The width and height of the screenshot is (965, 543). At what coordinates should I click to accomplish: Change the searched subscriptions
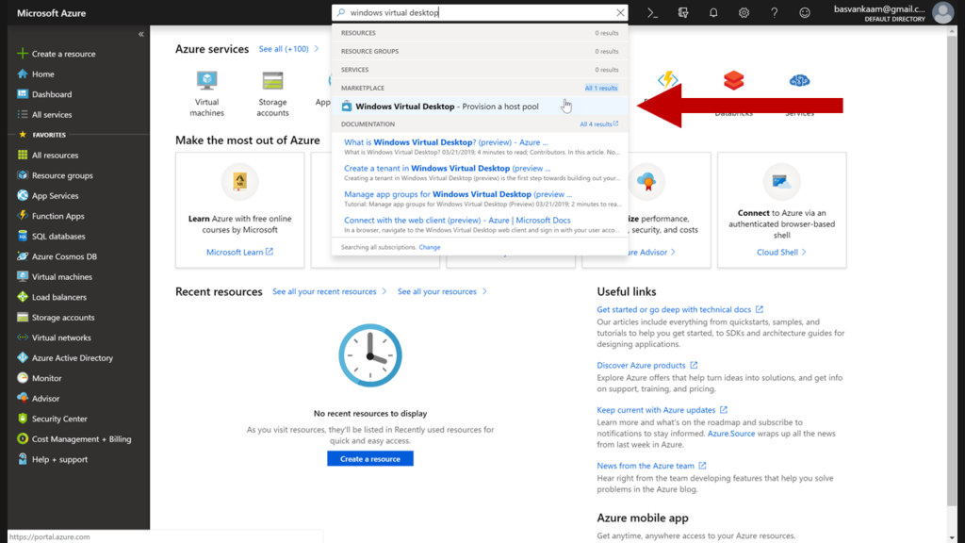pyautogui.click(x=430, y=248)
